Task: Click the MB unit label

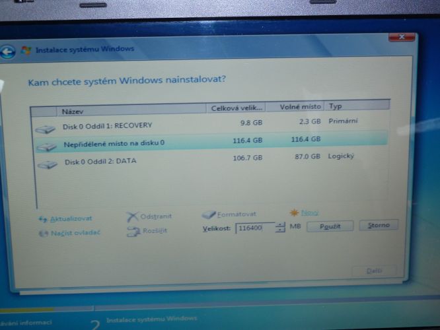Action: pos(295,226)
